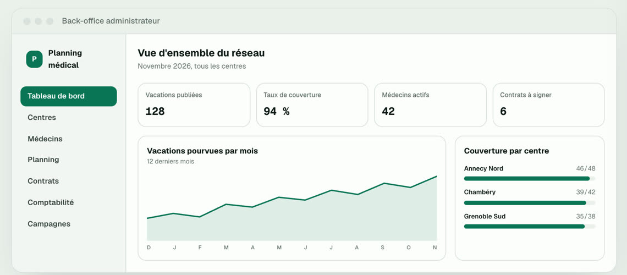Click the 35/38 coverage figure
Screen dimensions: 627x275
[585, 216]
